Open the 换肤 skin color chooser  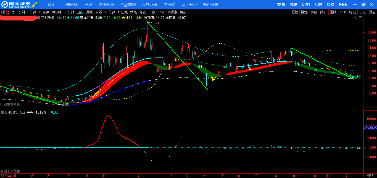click(330, 5)
